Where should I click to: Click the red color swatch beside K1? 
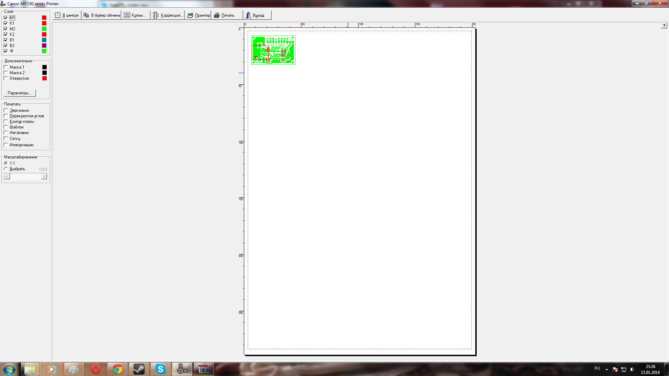[x=44, y=23]
